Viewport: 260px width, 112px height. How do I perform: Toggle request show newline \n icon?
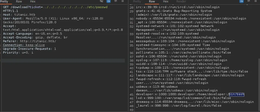[116, 1]
